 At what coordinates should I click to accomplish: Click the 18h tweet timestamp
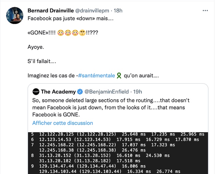coord(118,11)
